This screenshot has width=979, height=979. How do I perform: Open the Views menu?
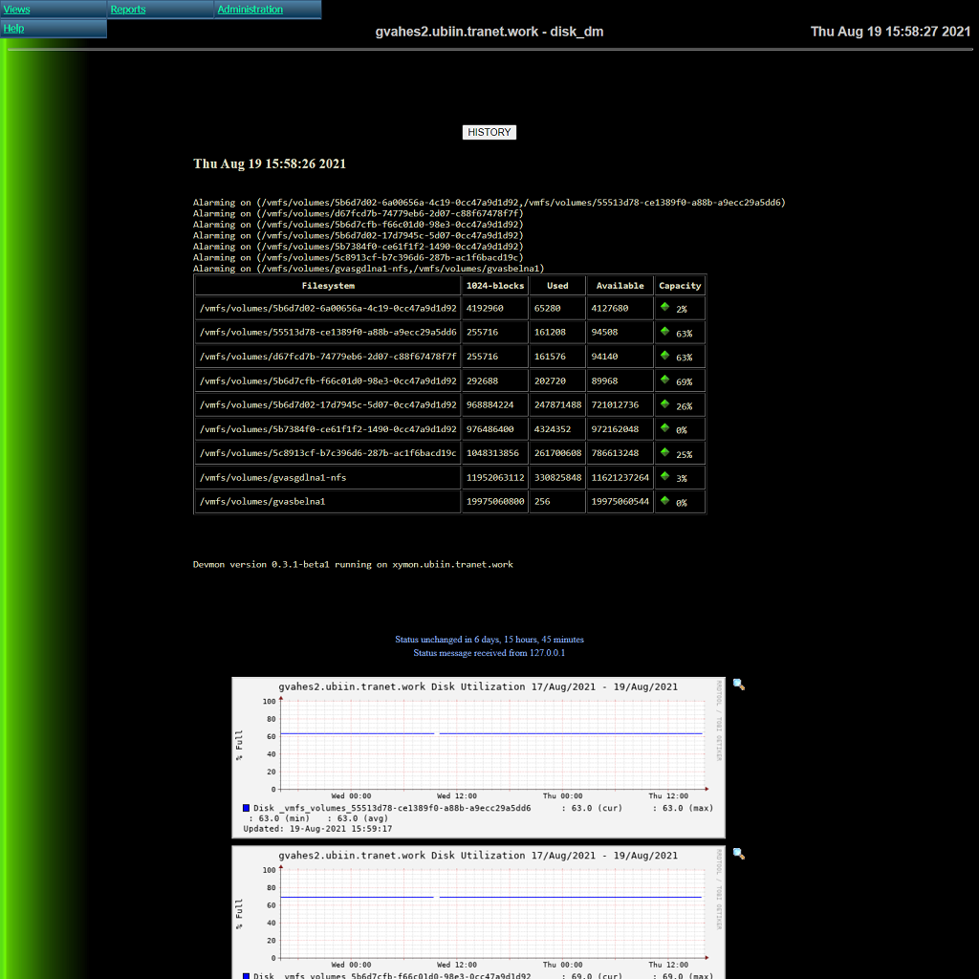point(17,10)
